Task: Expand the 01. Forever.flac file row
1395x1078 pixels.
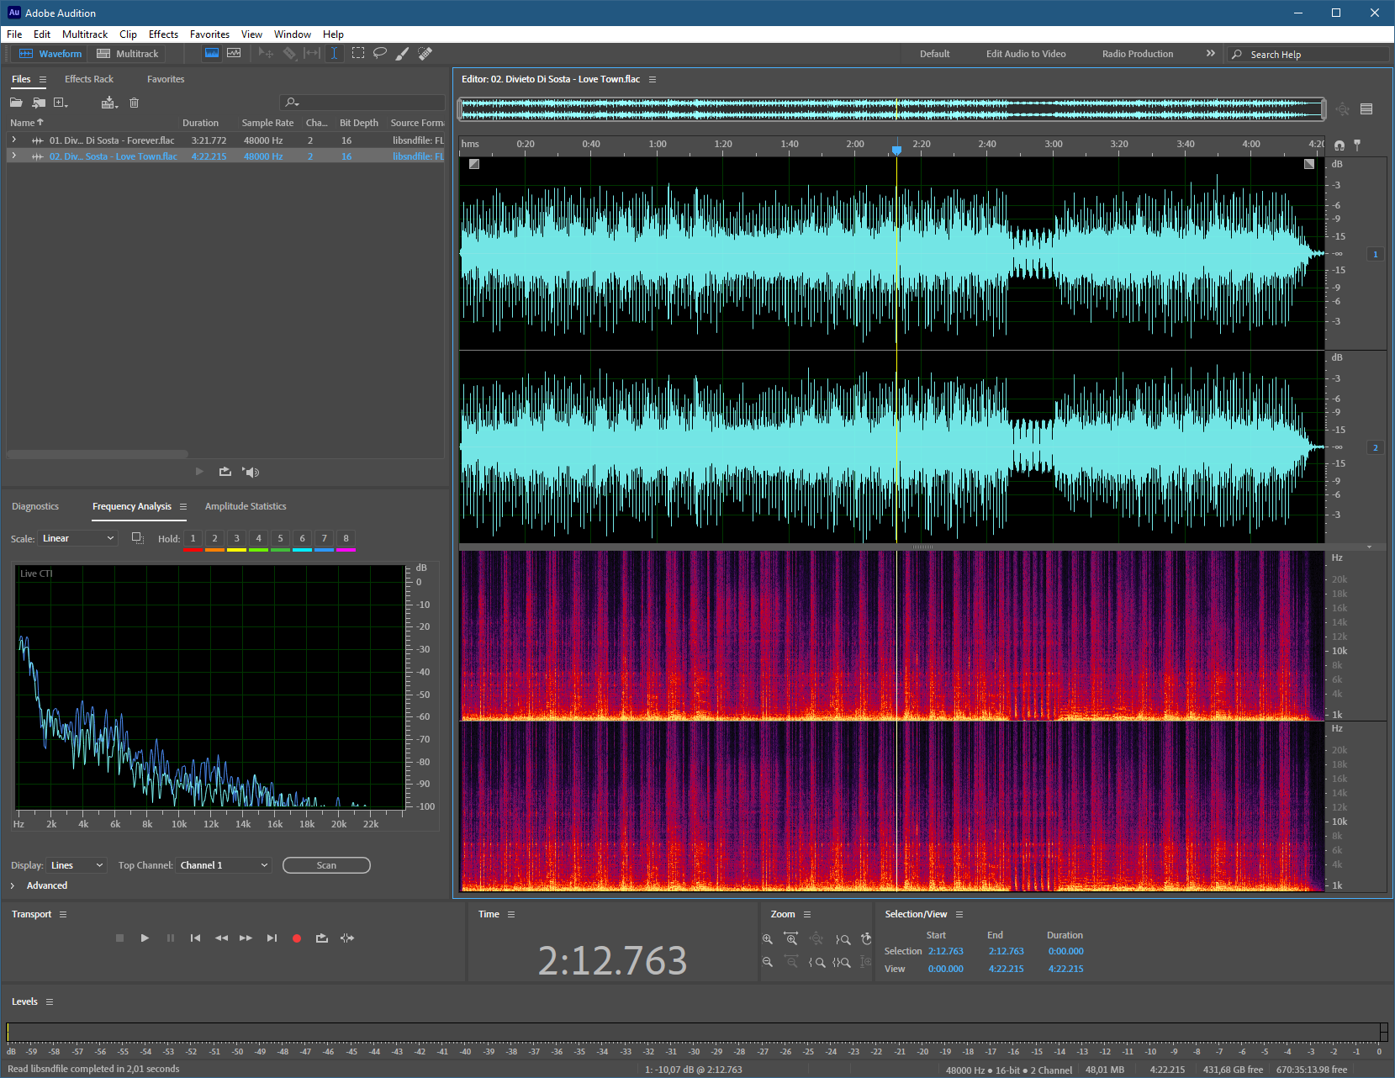Action: tap(13, 140)
